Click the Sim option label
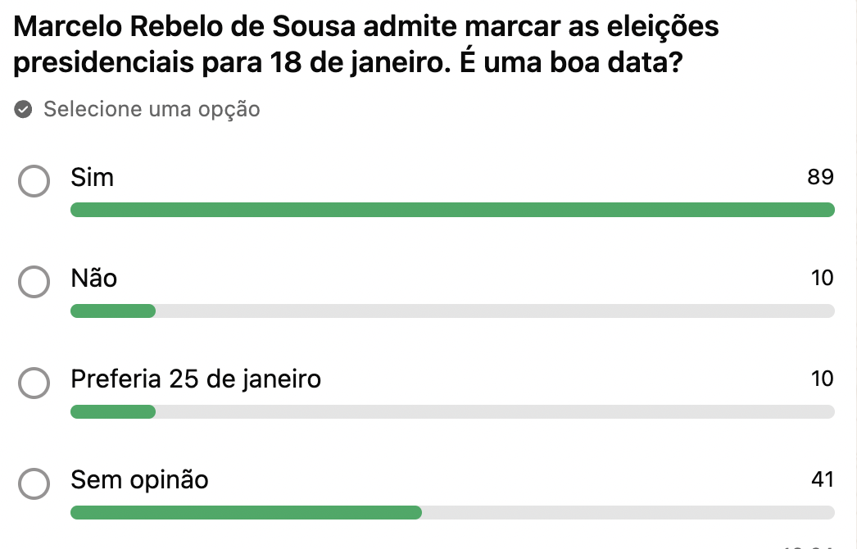Screen dimensions: 857x549 click(x=93, y=178)
